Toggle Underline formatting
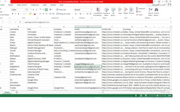This screenshot has height=112, width=180. (19, 14)
